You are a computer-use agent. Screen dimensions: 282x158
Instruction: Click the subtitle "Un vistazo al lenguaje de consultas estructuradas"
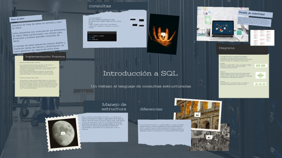coord(141,86)
